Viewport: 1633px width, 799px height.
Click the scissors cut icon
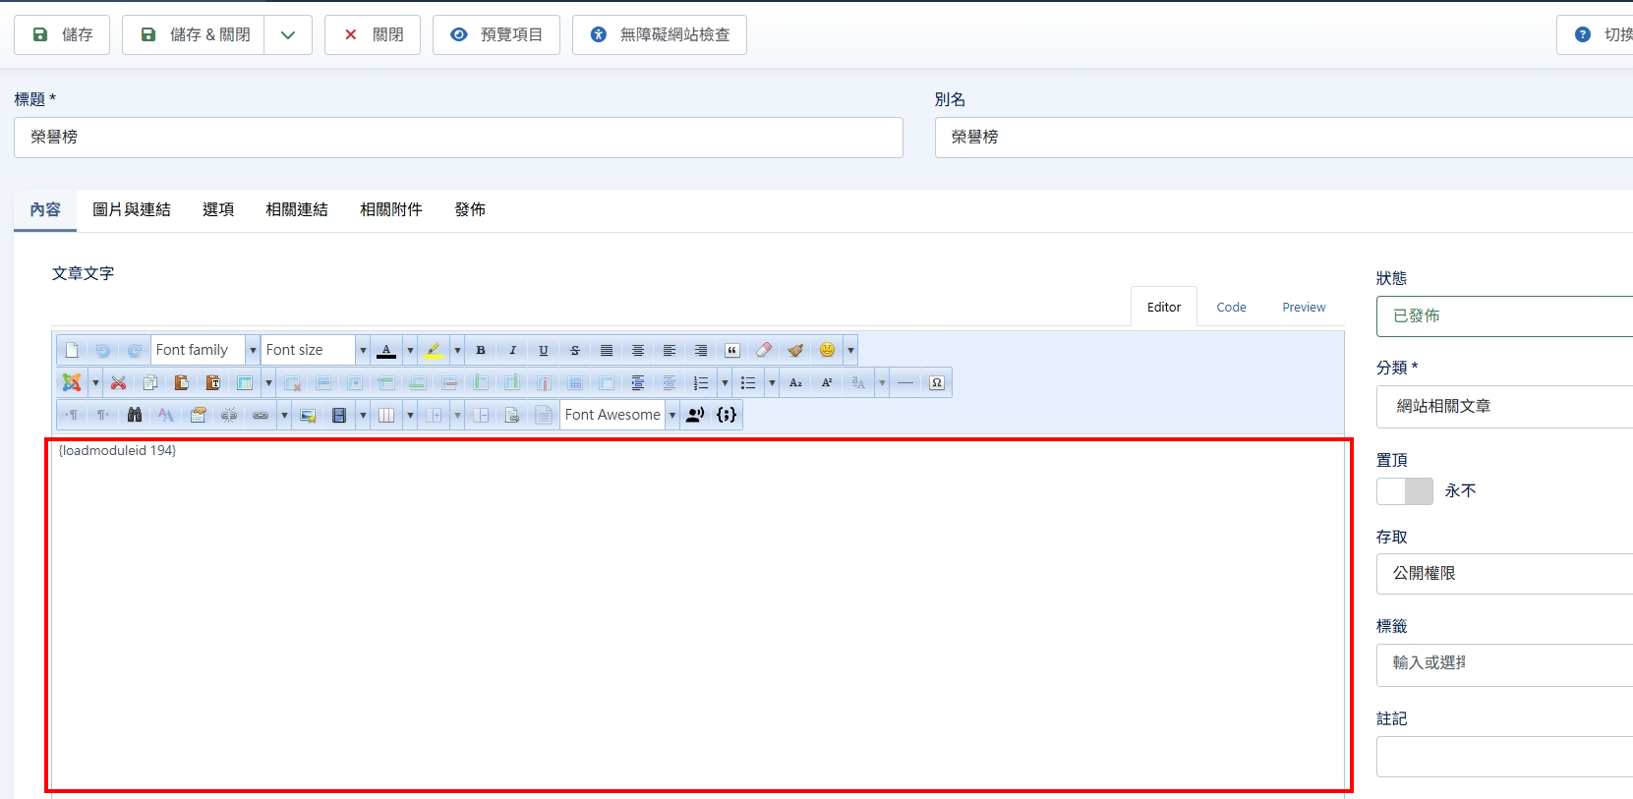tap(119, 382)
